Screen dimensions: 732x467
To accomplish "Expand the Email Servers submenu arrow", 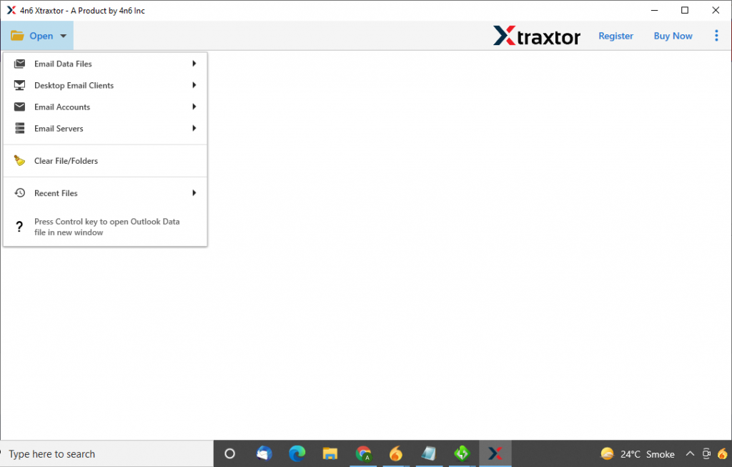I will tap(194, 128).
